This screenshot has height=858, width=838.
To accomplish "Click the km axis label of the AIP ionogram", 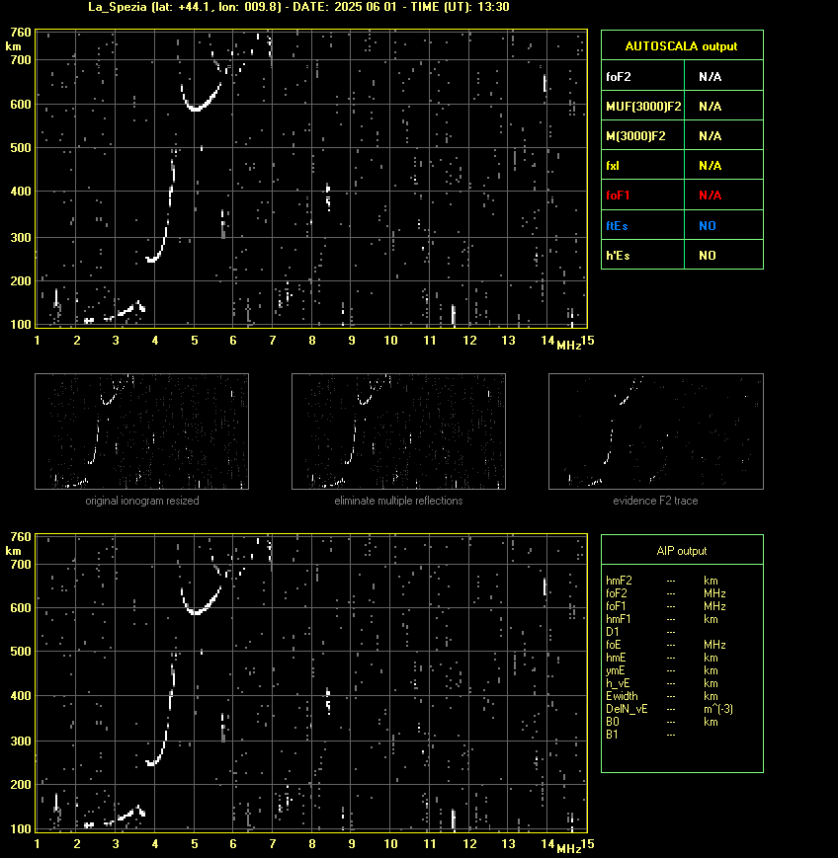I will point(14,551).
